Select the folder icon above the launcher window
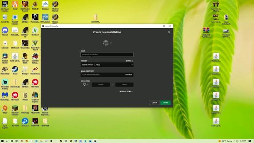This screenshot has height=143, width=254. [x=95, y=18]
